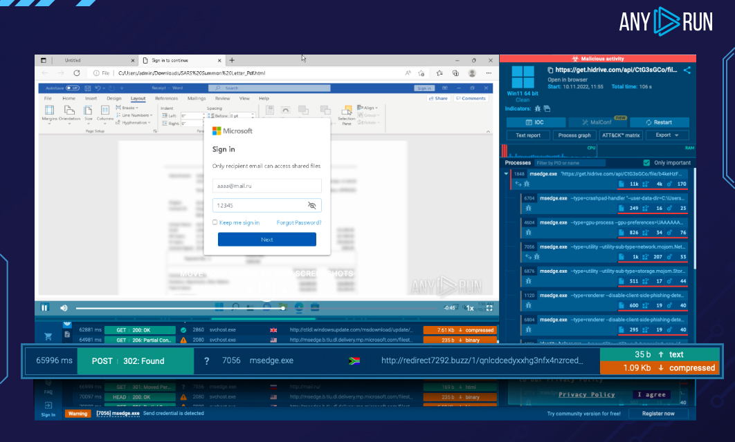Open the Breaks dropdown in Layout ribbon
Viewport: 735px width, 442px height.
[x=127, y=108]
